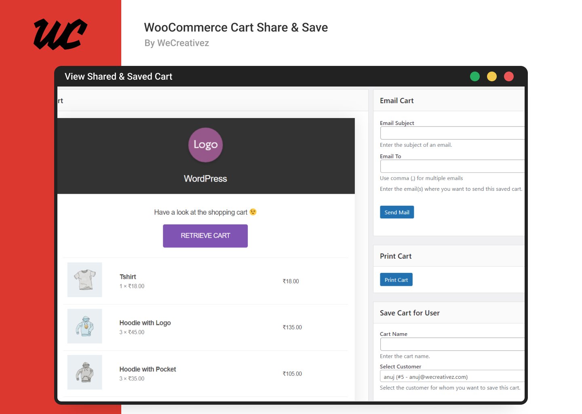
Task: Click the 'By WeCreativez' author text
Action: click(x=177, y=43)
